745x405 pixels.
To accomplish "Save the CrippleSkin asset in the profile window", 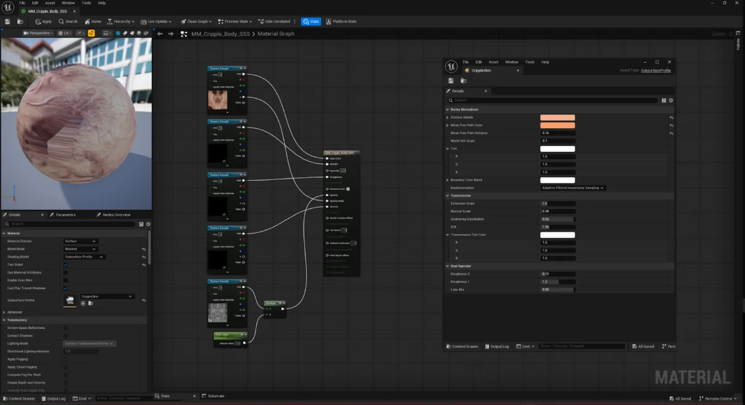I will [451, 81].
